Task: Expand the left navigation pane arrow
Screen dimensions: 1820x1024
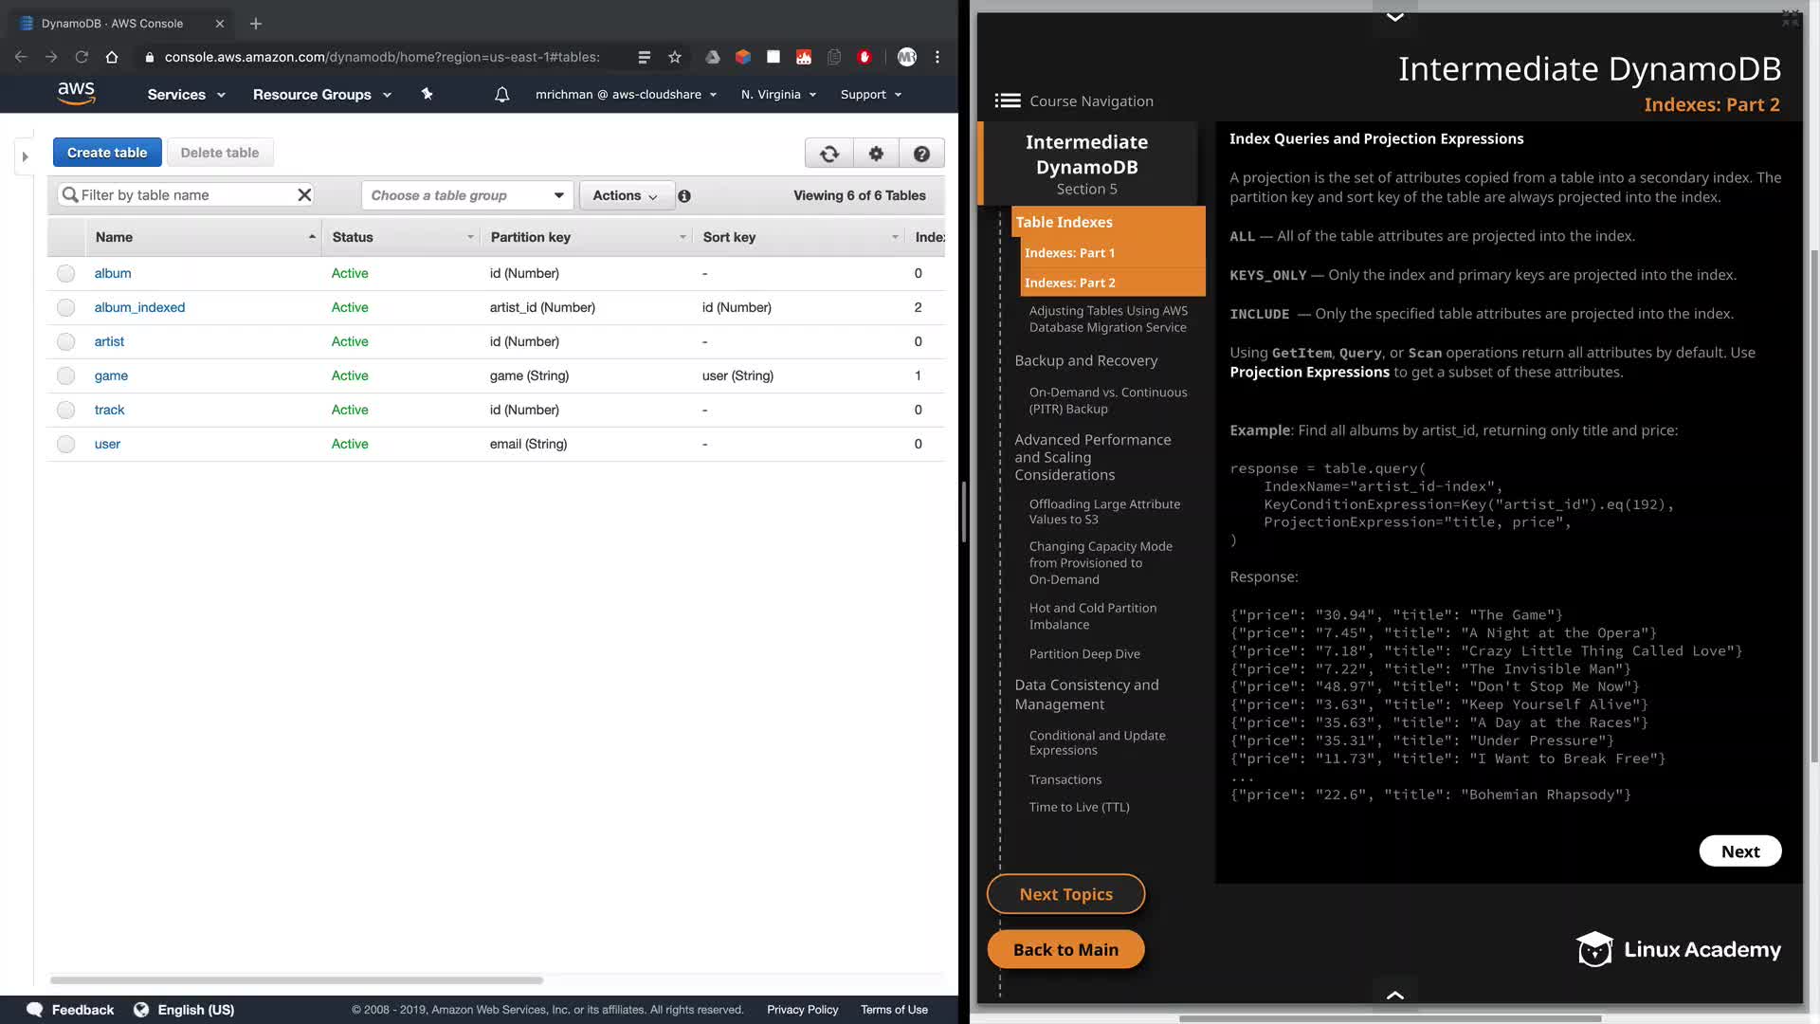Action: point(26,157)
